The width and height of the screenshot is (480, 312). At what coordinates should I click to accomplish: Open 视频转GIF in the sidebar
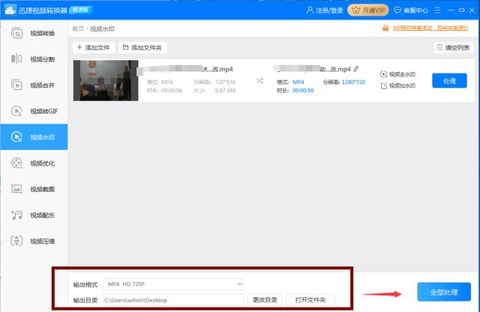point(34,111)
